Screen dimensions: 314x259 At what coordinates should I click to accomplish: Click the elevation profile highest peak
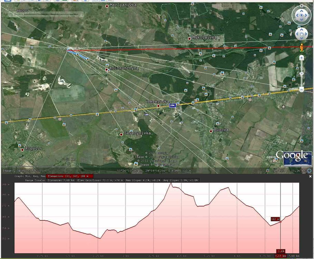[171, 183]
